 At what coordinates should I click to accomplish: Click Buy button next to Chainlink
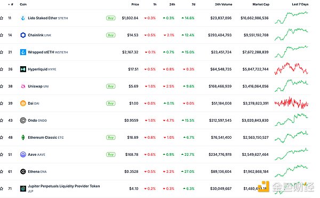(111, 35)
